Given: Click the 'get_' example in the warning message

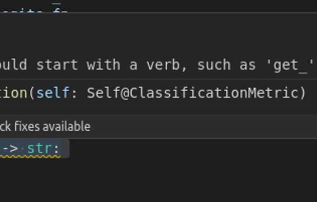Looking at the screenshot, I should click(290, 65).
